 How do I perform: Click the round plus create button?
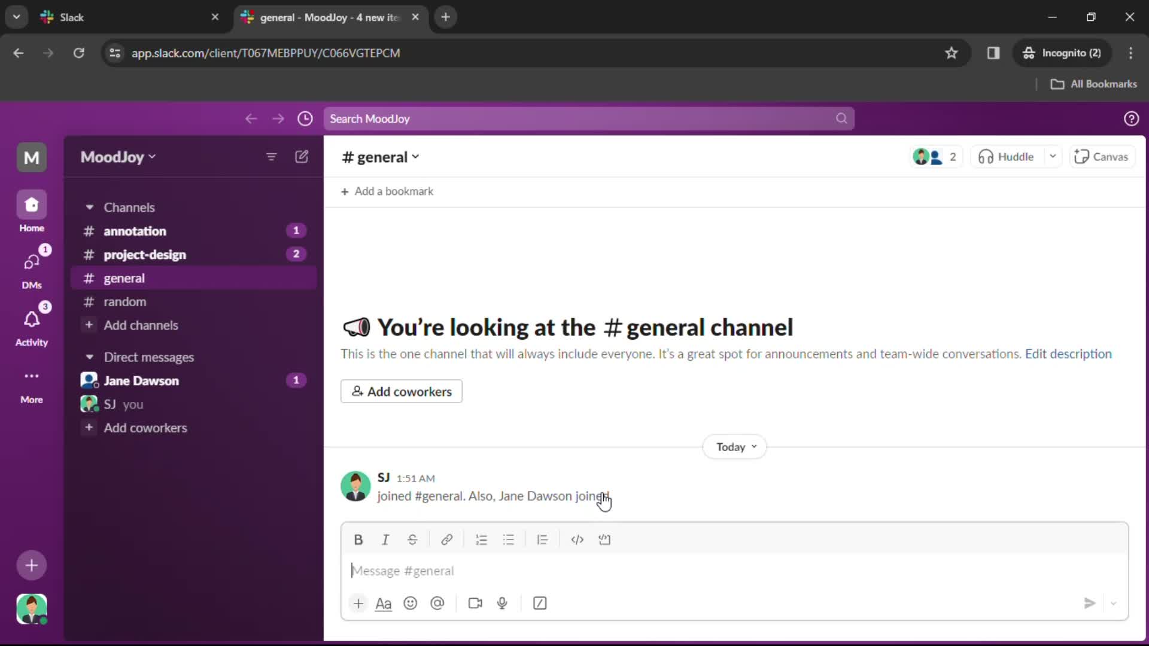pos(32,565)
